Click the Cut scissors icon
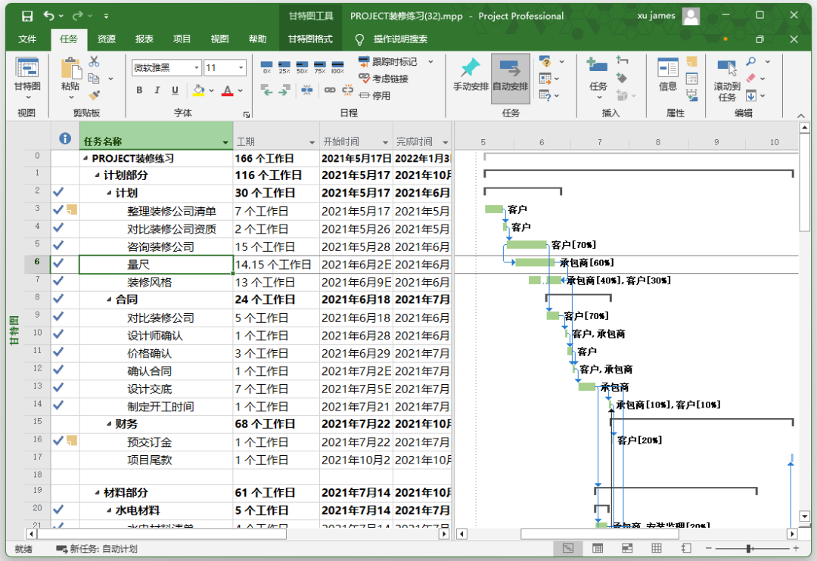Image resolution: width=817 pixels, height=561 pixels. (94, 61)
